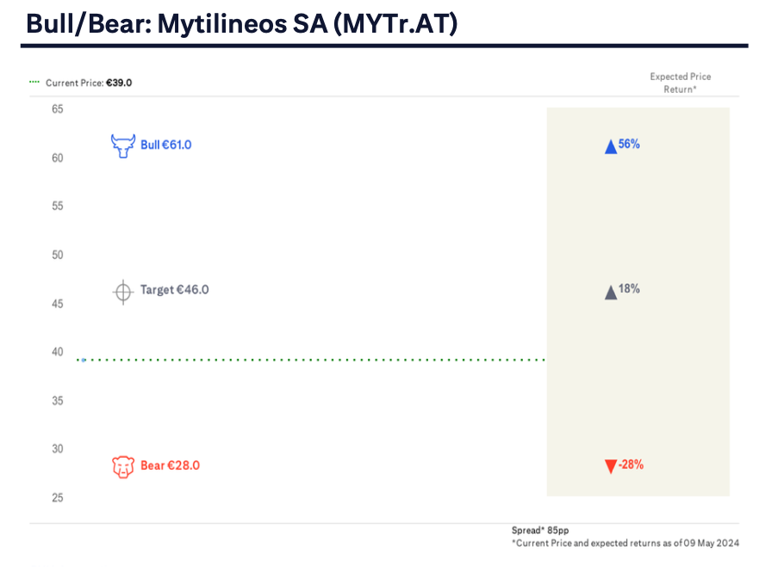Click the blue bull head icon

123,145
